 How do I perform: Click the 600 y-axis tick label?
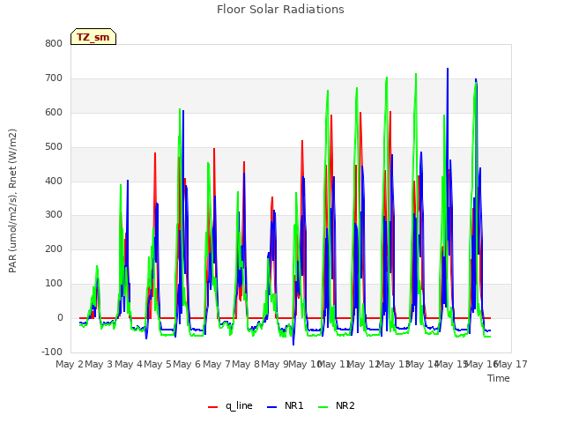(x=54, y=112)
